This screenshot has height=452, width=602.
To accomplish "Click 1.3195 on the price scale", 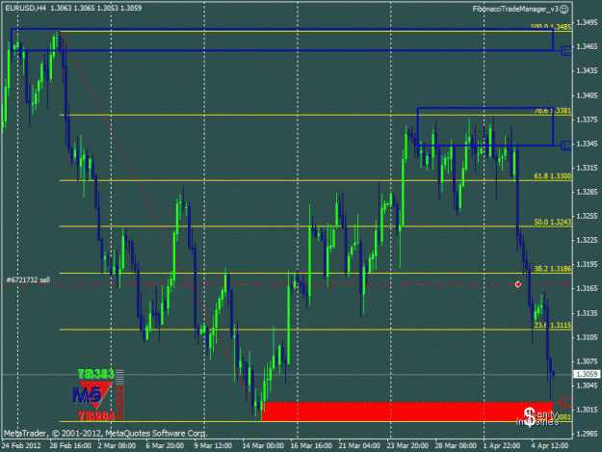I will (x=588, y=265).
